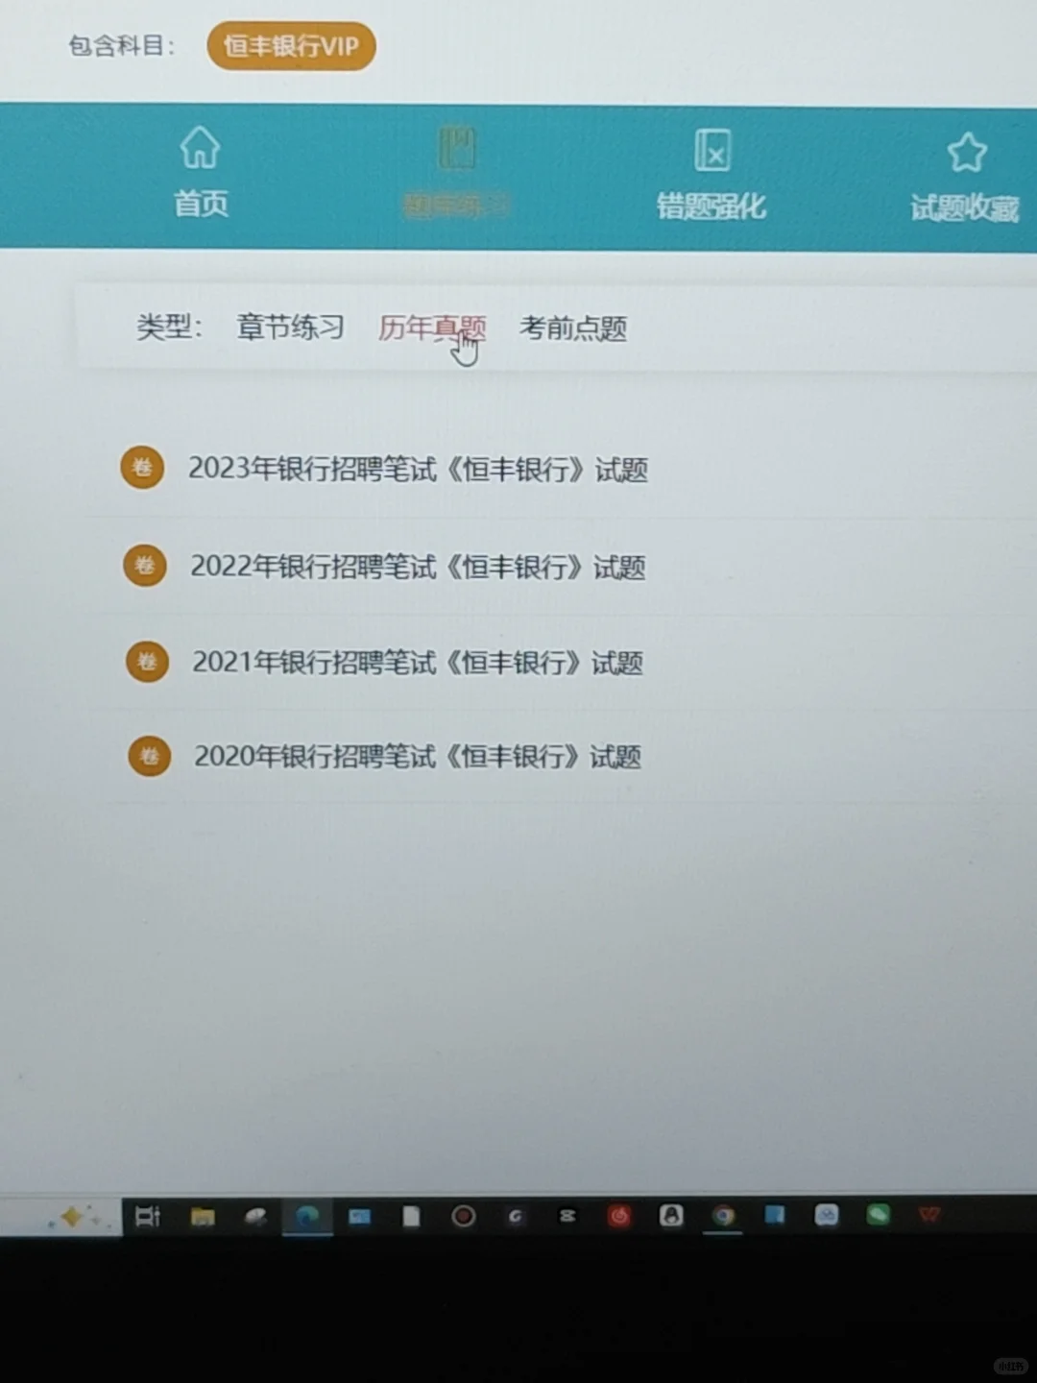Click the 恒丰银行VIP subject badge
The width and height of the screenshot is (1037, 1383).
click(x=291, y=46)
